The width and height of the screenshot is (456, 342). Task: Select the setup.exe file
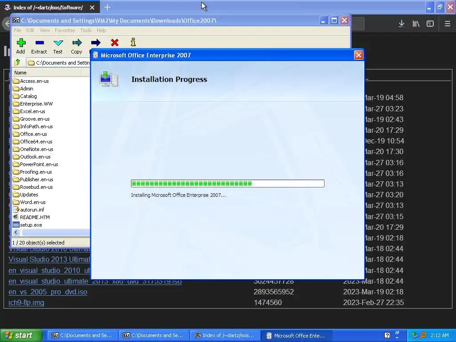pos(27,225)
